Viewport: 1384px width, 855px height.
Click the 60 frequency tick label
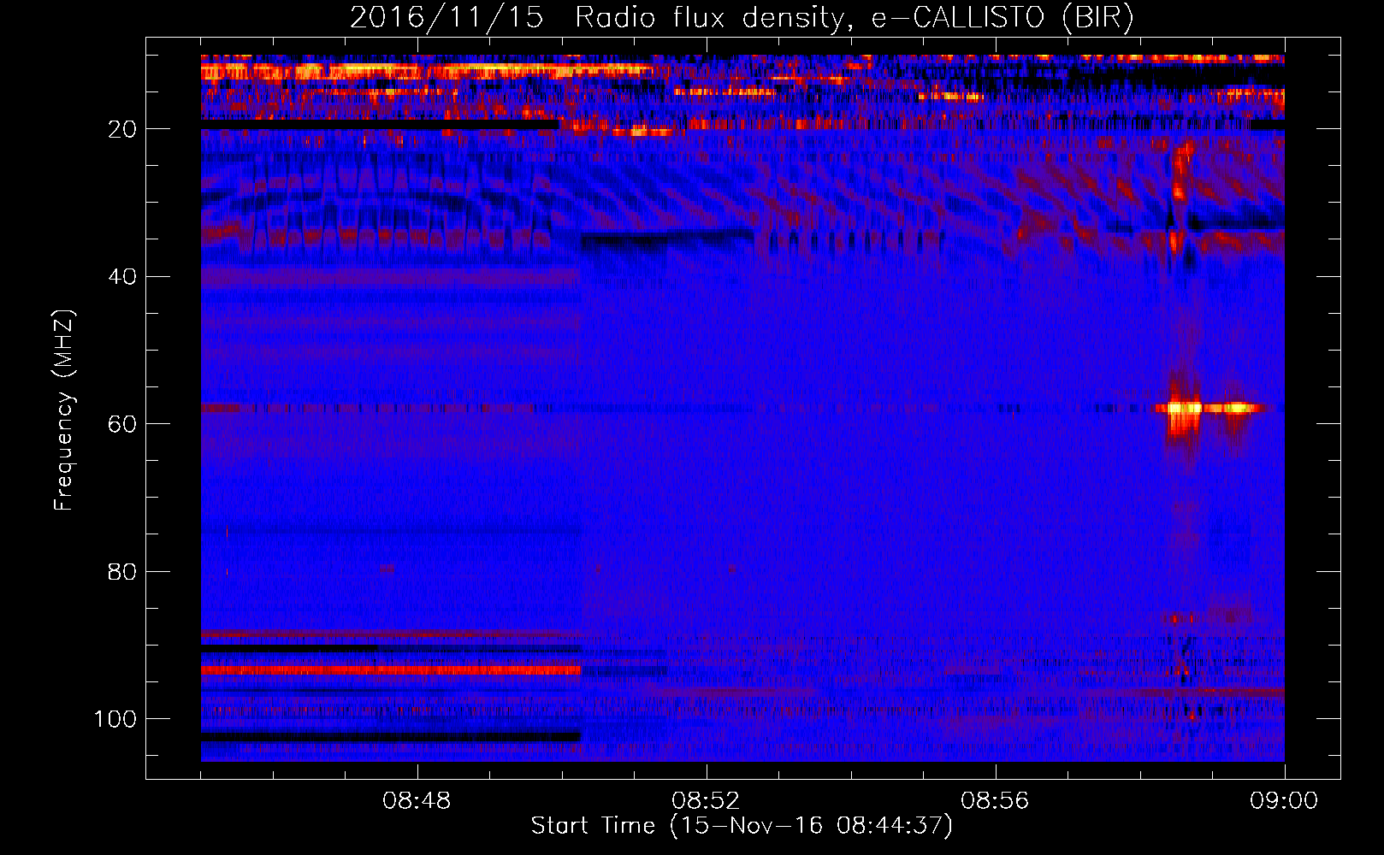coord(123,424)
